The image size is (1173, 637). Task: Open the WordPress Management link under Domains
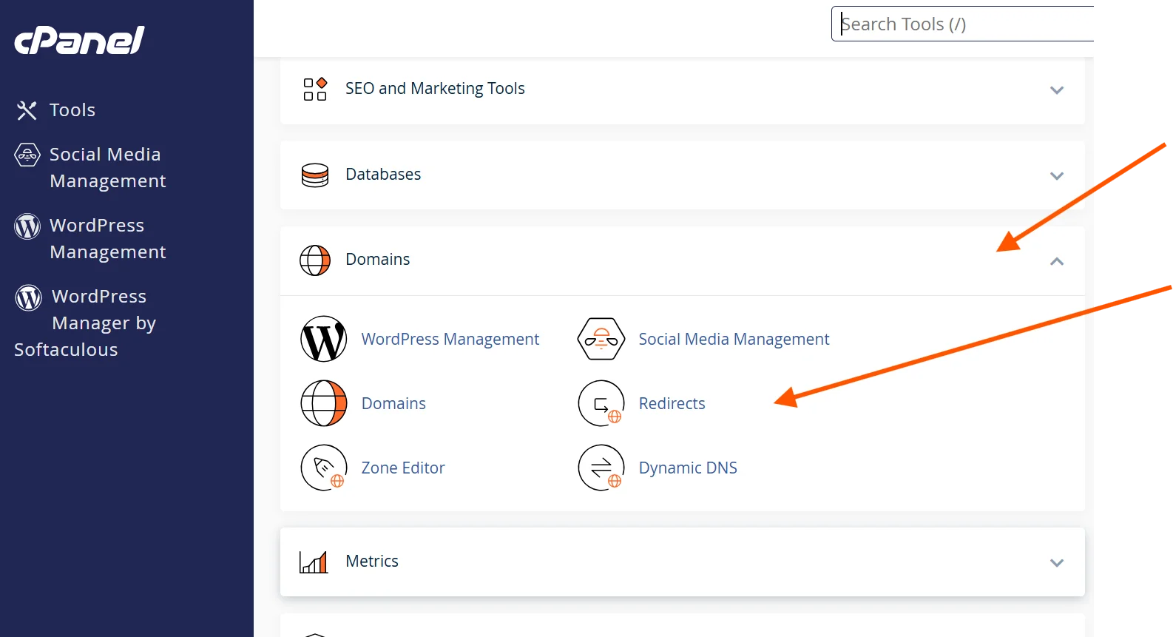click(x=450, y=339)
